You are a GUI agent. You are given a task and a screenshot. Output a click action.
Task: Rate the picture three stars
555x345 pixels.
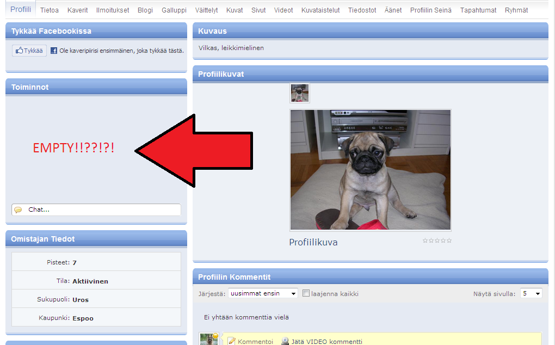(x=437, y=241)
